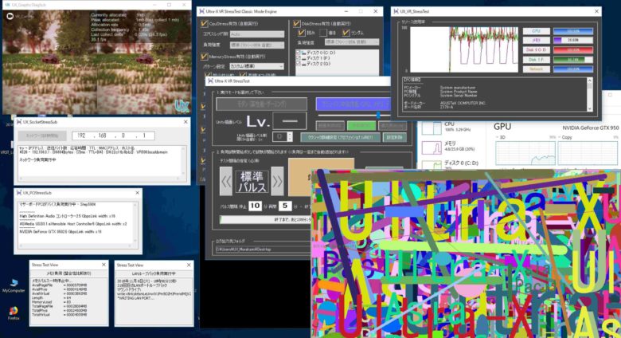Click the IP address field in UX_SocketStressSub
Image resolution: width=621 pixels, height=338 pixels.
[113, 136]
